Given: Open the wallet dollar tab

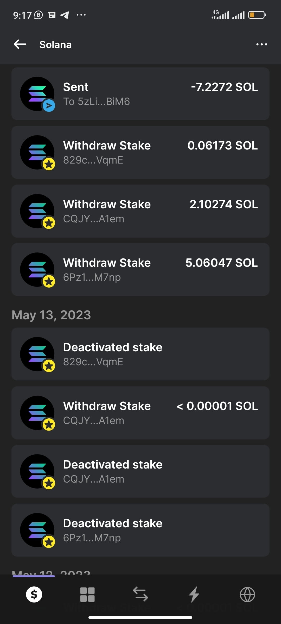Looking at the screenshot, I should (x=34, y=595).
